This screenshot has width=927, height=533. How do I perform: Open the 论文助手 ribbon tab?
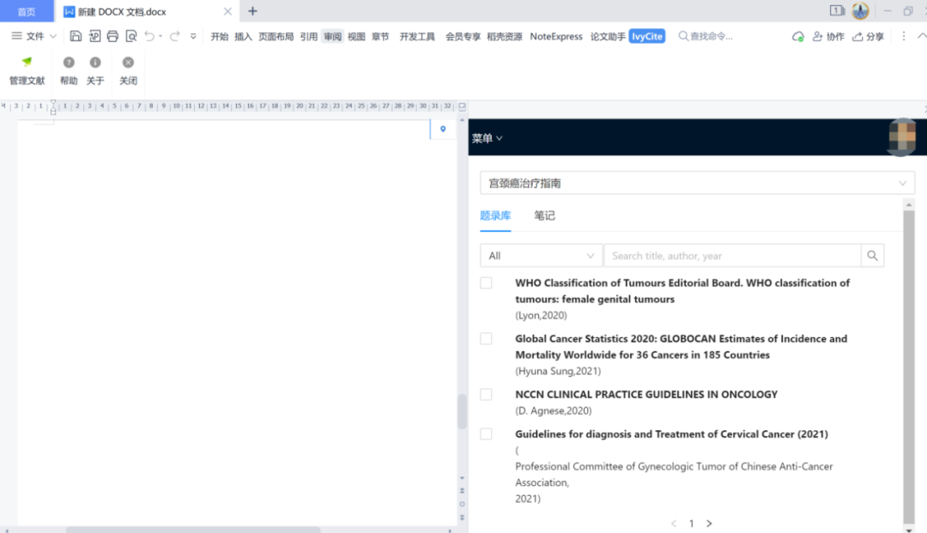pos(608,37)
